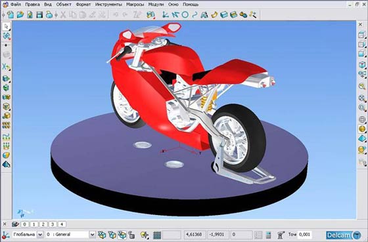Select the Arc (circle) creation tool
The image size is (368, 242).
185,15
